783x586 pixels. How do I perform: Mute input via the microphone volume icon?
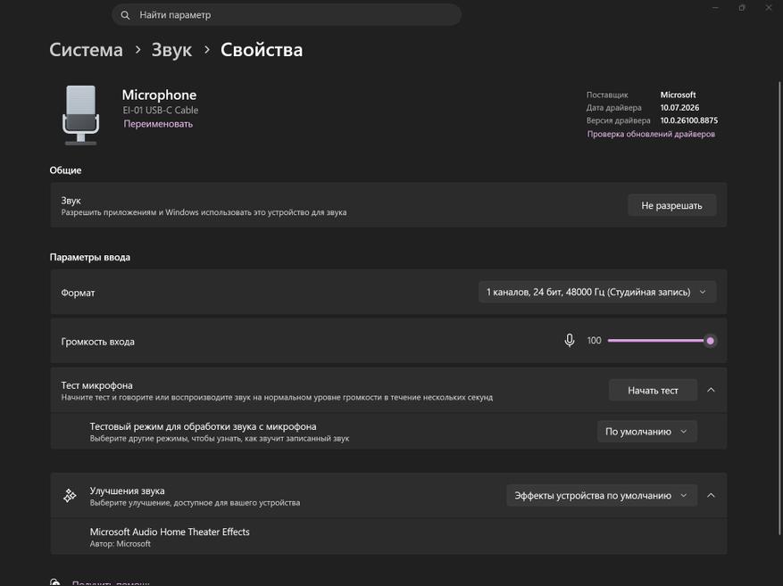click(570, 341)
